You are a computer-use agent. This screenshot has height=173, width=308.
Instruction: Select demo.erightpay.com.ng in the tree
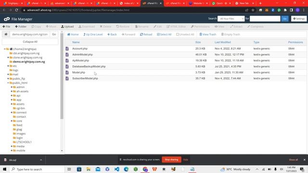pyautogui.click(x=29, y=62)
